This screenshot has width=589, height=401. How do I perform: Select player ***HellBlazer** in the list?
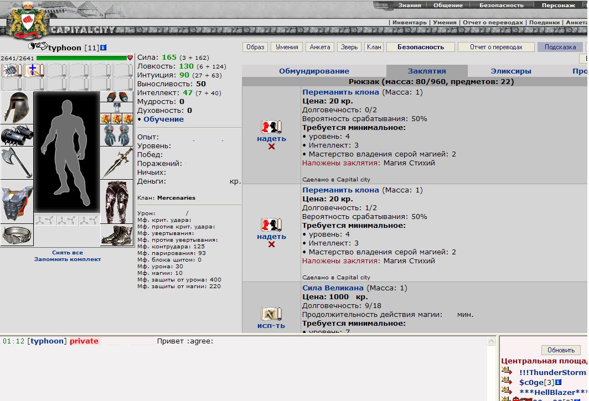553,392
